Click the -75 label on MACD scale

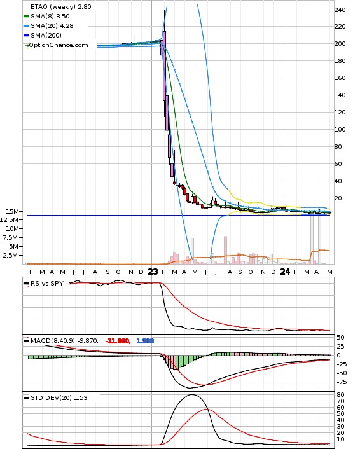click(x=342, y=382)
